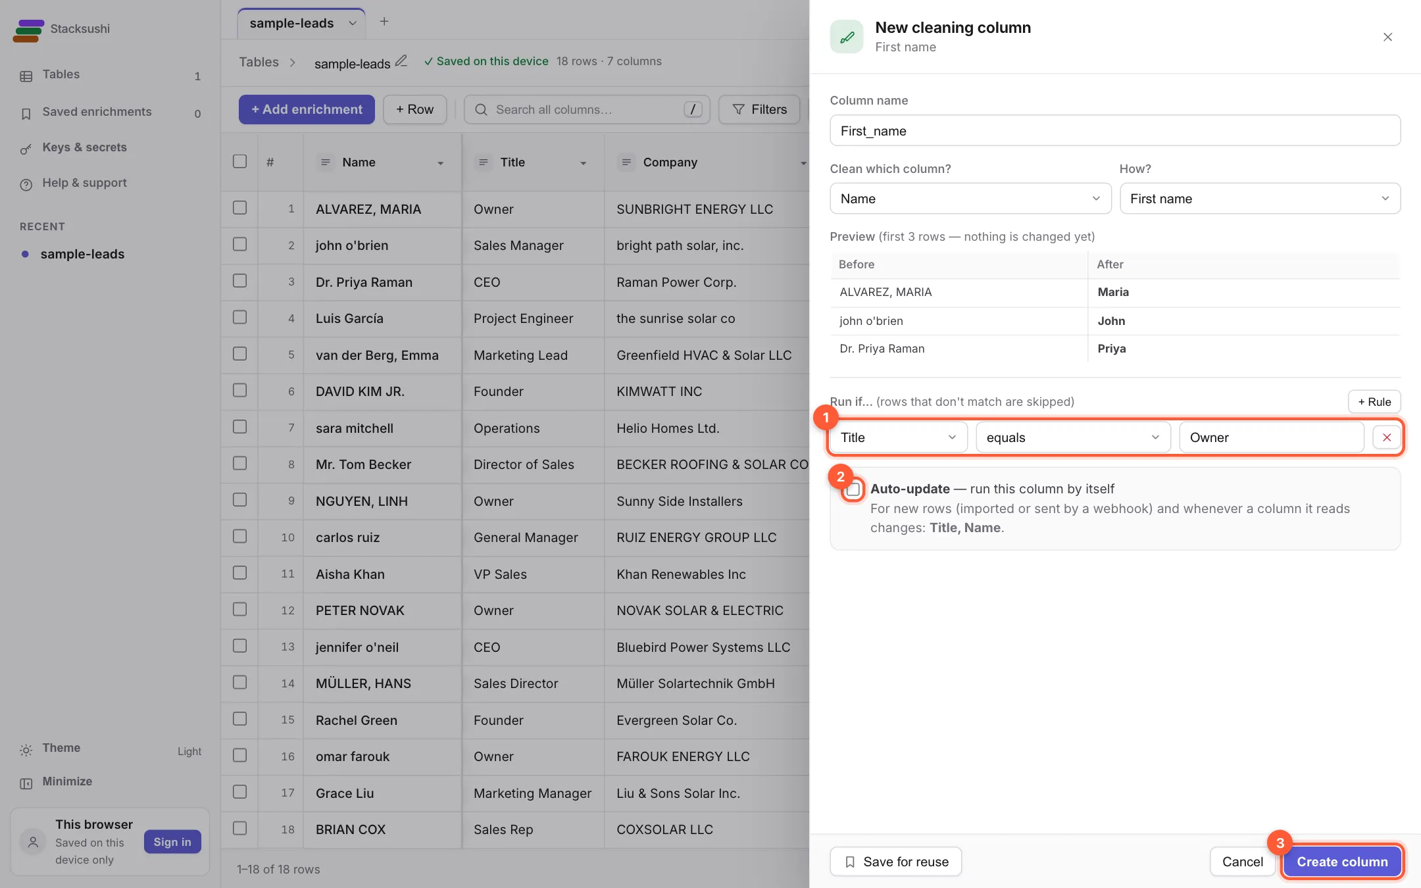Open the Title column header menu
The height and width of the screenshot is (888, 1421).
click(583, 163)
